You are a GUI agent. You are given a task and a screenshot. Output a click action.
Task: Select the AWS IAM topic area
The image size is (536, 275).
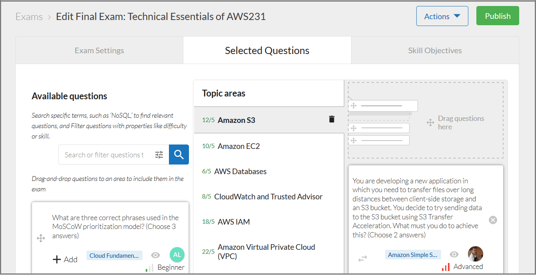point(269,222)
